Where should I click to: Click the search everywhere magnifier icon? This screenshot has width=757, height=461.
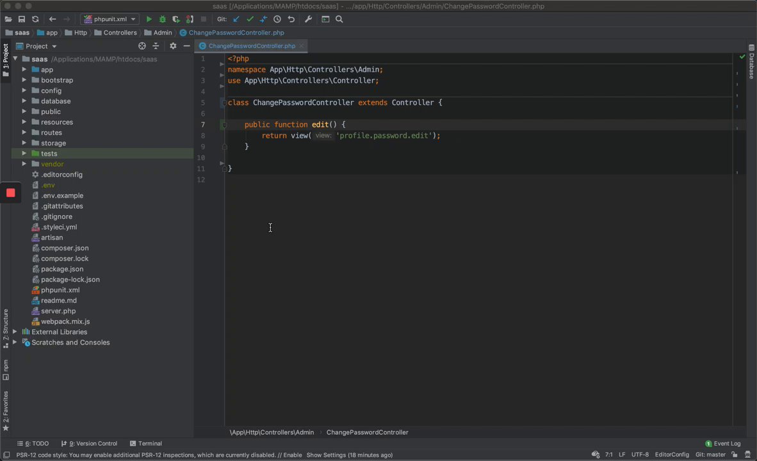point(339,19)
